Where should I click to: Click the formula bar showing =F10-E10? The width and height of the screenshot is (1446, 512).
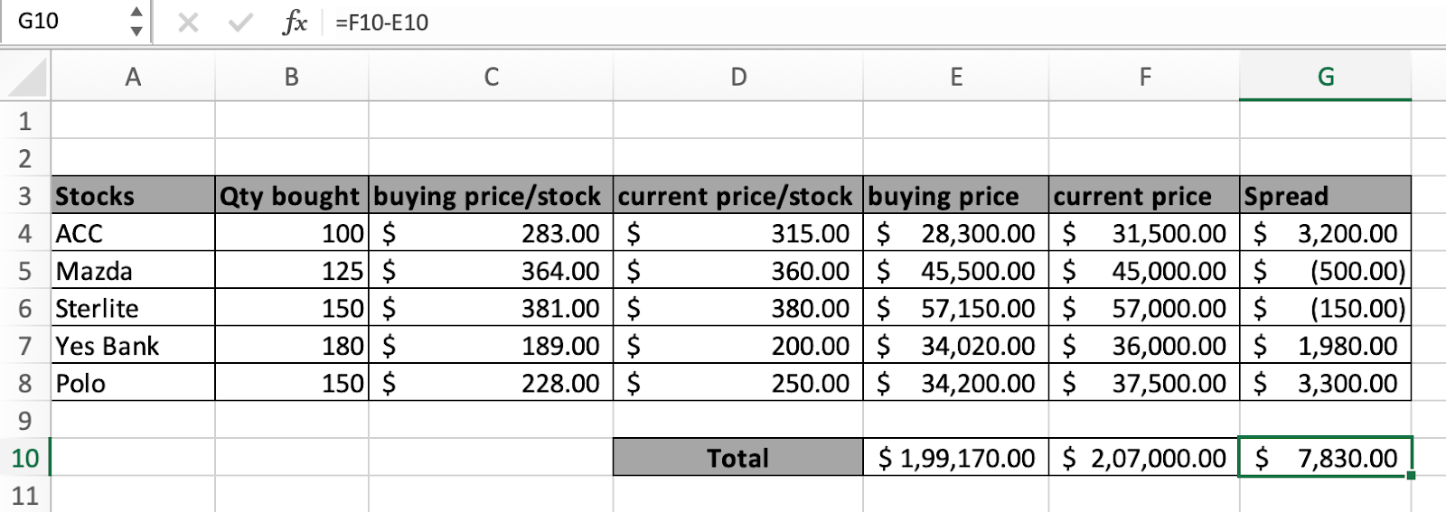(x=886, y=22)
